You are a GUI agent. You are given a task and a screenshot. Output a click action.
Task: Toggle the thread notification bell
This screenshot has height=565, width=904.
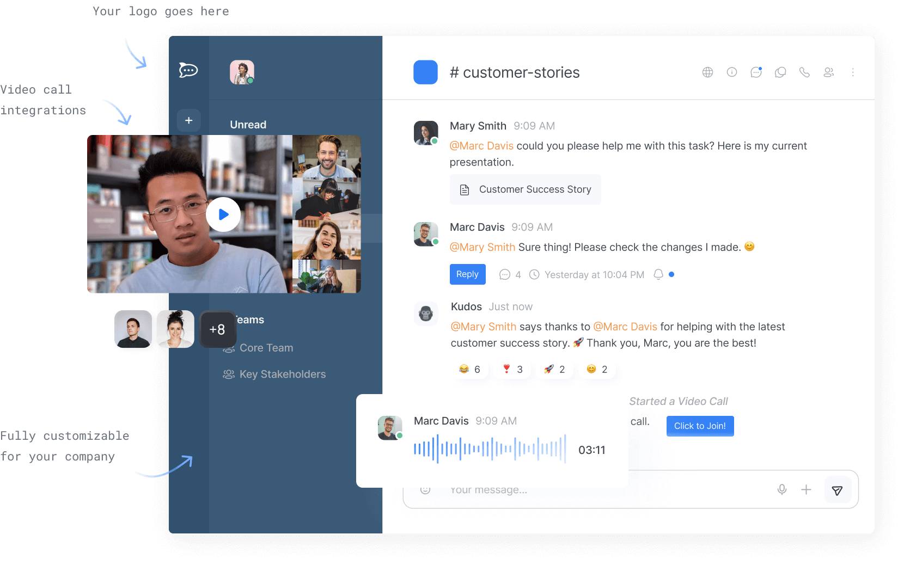[658, 274]
